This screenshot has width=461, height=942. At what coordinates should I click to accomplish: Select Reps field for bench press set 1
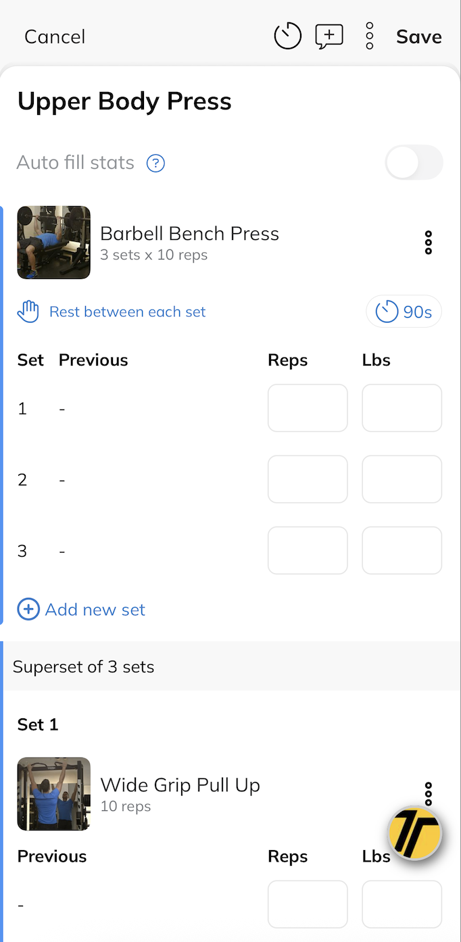pyautogui.click(x=308, y=408)
